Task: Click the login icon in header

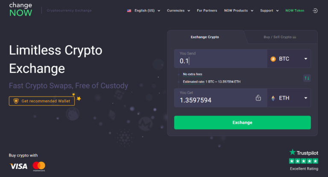Action: point(315,10)
